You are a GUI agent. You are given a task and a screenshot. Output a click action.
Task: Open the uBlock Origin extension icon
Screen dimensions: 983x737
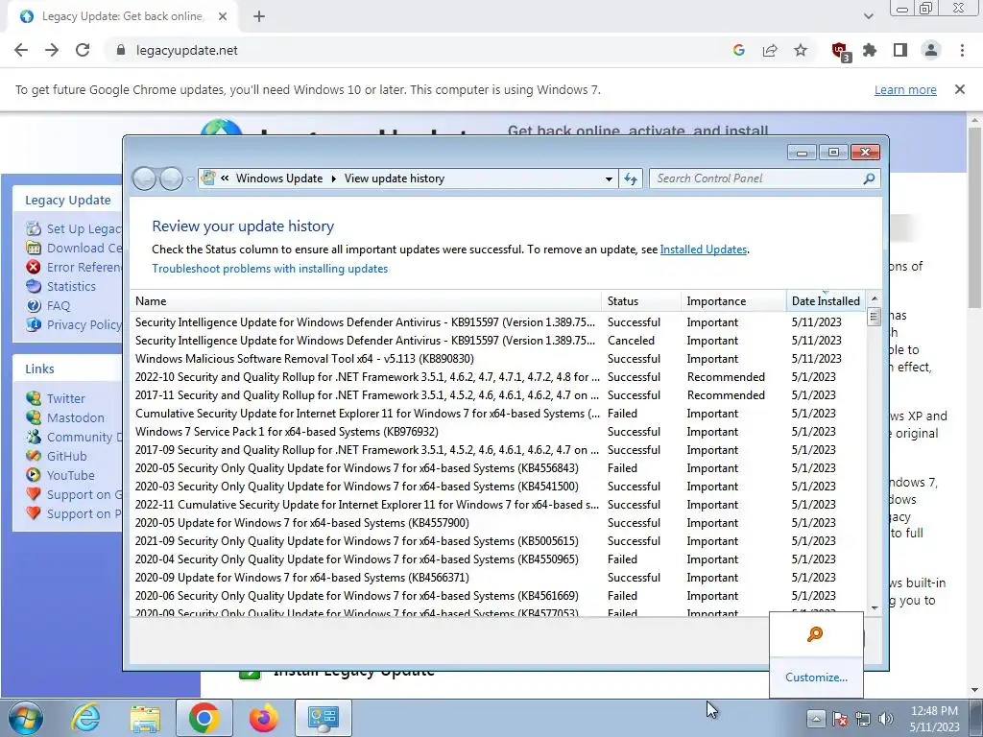[x=840, y=51]
